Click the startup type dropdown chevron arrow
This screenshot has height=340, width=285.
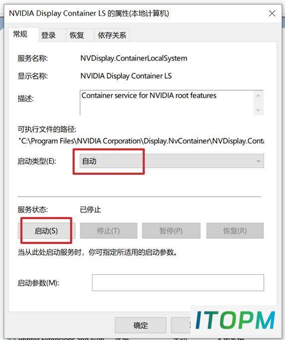[x=258, y=161]
